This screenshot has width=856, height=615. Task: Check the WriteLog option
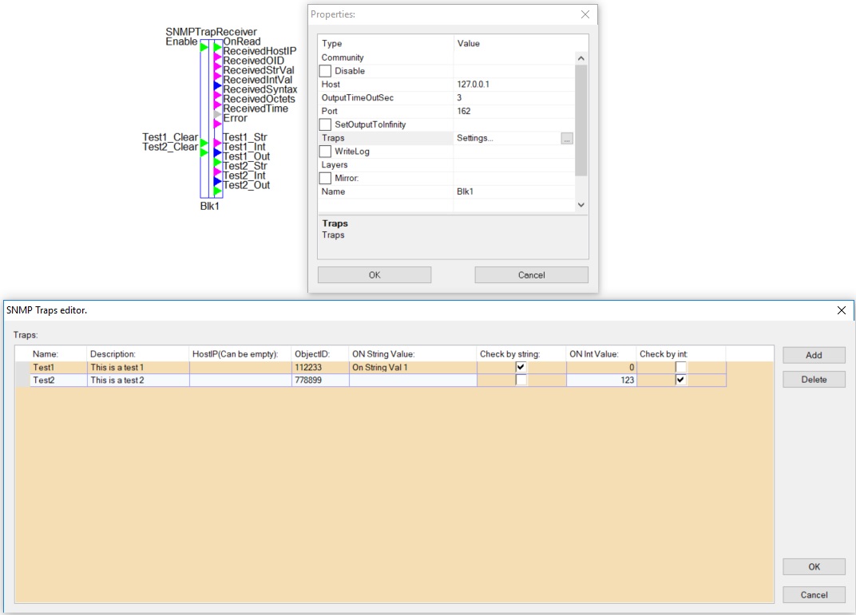325,151
